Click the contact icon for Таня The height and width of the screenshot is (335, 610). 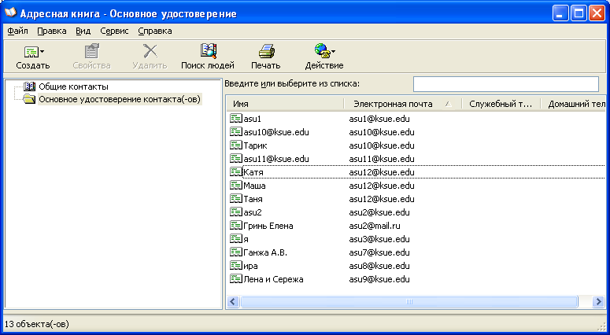coord(236,199)
